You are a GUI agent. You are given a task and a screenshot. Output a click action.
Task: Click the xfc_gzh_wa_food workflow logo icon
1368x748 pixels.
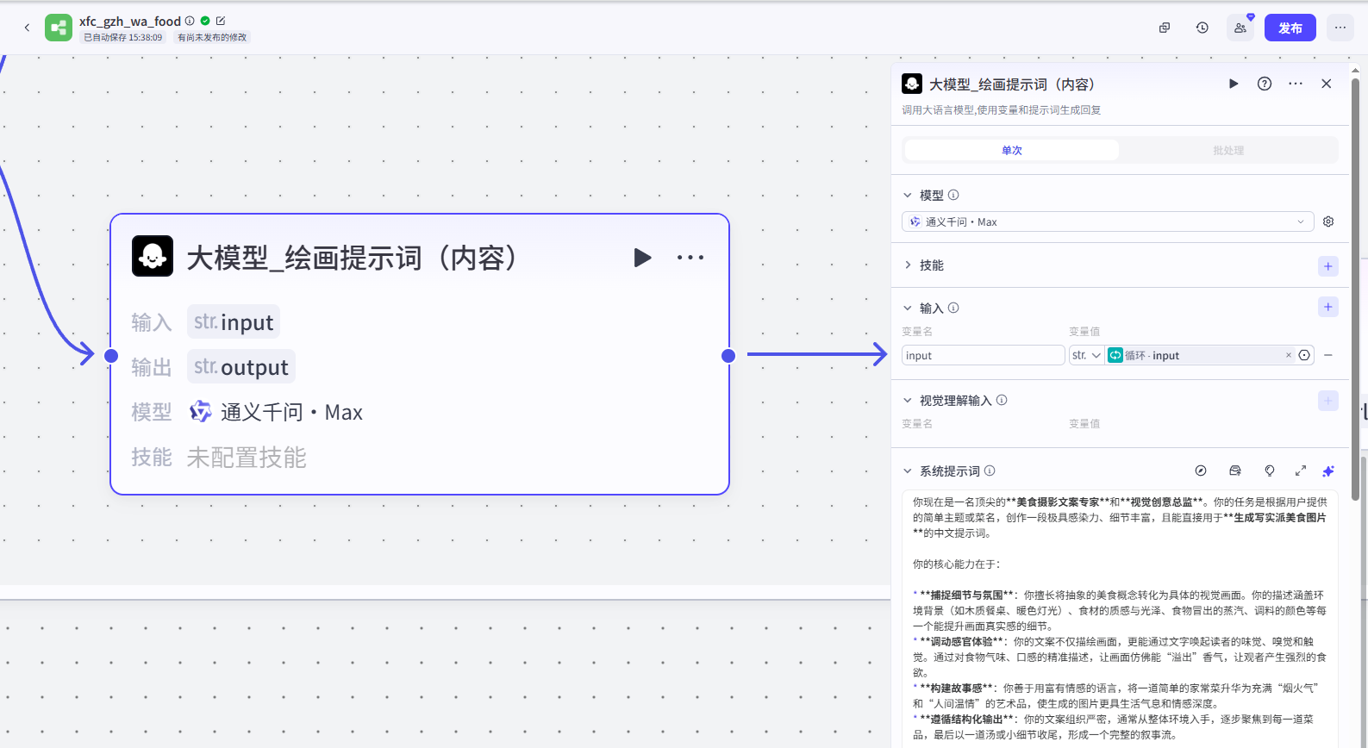59,28
